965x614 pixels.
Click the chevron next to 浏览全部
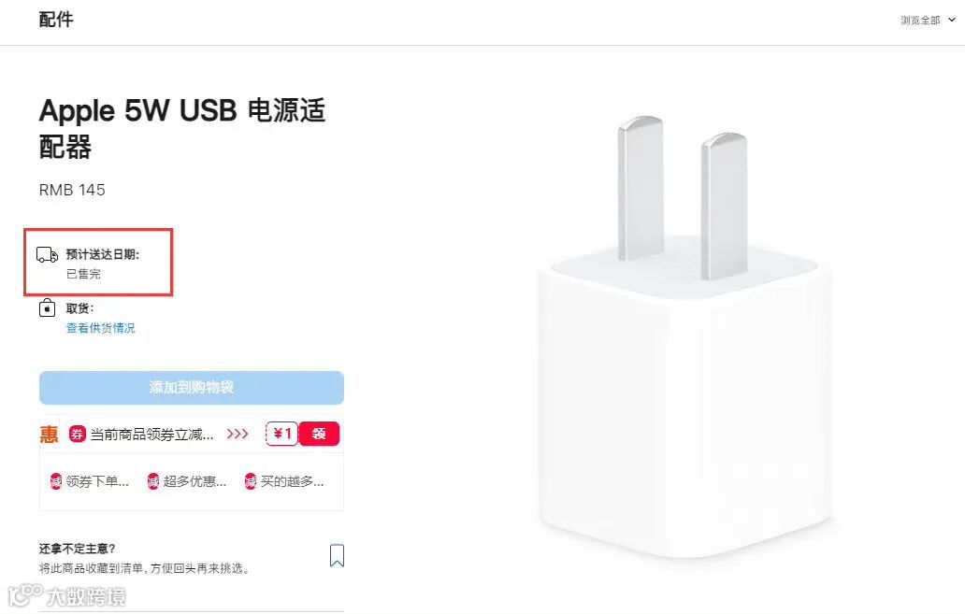pos(952,20)
